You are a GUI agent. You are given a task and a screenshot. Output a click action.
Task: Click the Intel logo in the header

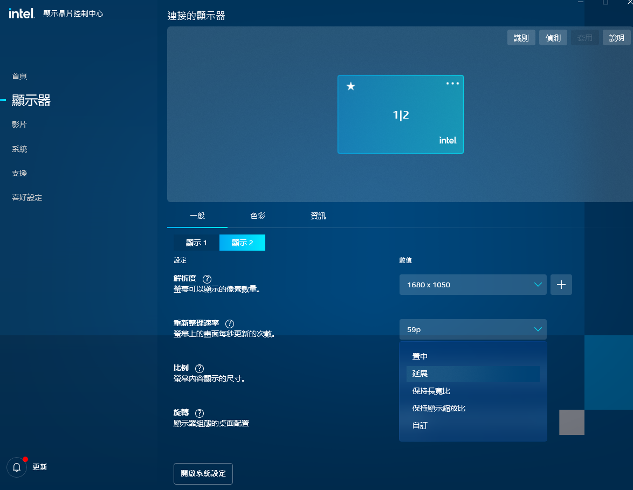[22, 13]
